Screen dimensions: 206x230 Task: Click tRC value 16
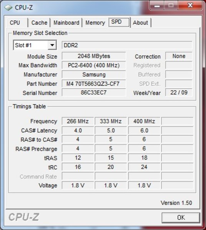78,167
